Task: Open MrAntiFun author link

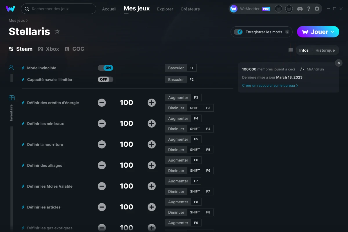Action: 312,69
